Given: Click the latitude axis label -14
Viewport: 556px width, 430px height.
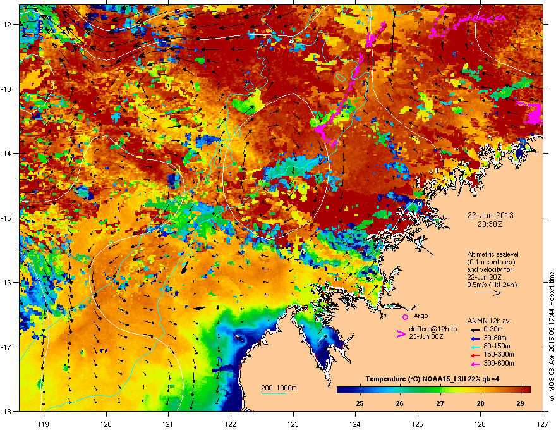Looking at the screenshot, I should [7, 153].
